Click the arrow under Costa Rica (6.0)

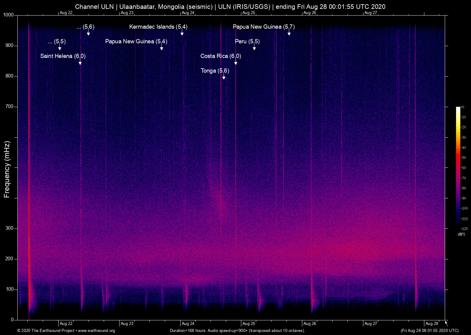[236, 63]
